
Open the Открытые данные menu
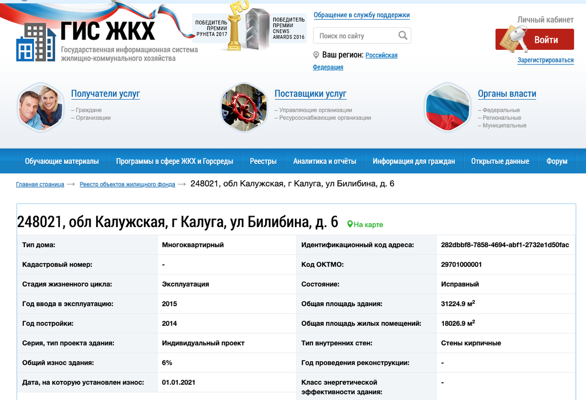pos(501,161)
